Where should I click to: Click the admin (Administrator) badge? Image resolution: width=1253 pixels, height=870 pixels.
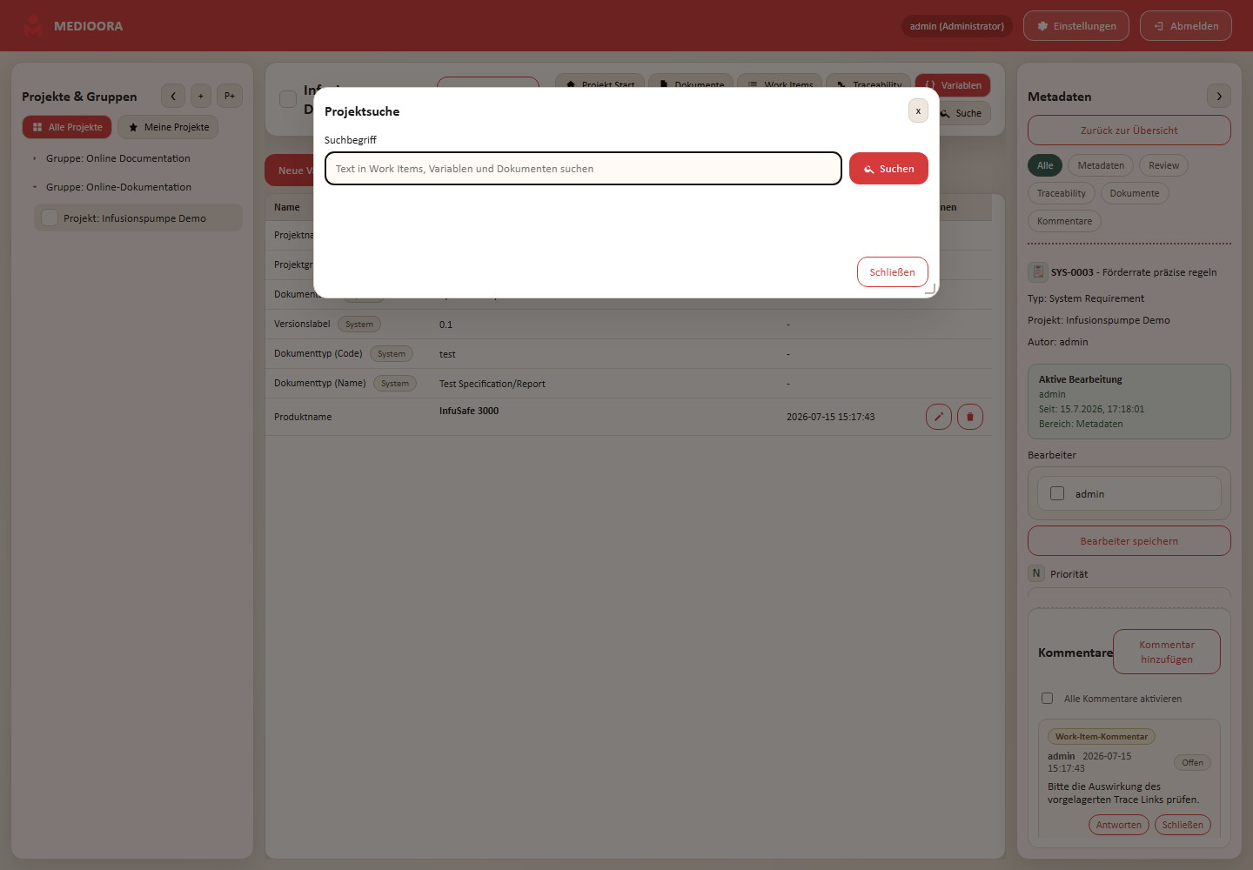point(956,26)
